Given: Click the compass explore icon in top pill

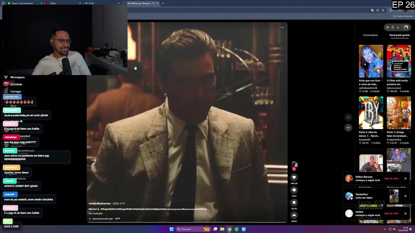Looking at the screenshot, I should point(387,28).
